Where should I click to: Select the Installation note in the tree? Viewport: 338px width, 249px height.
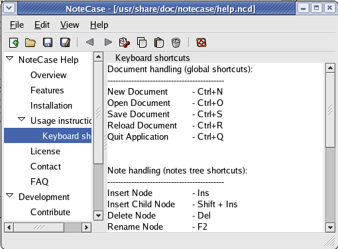point(51,105)
